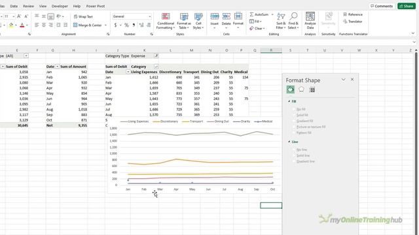Apply comma style
Screen dimensions: 419x235
coord(134,25)
